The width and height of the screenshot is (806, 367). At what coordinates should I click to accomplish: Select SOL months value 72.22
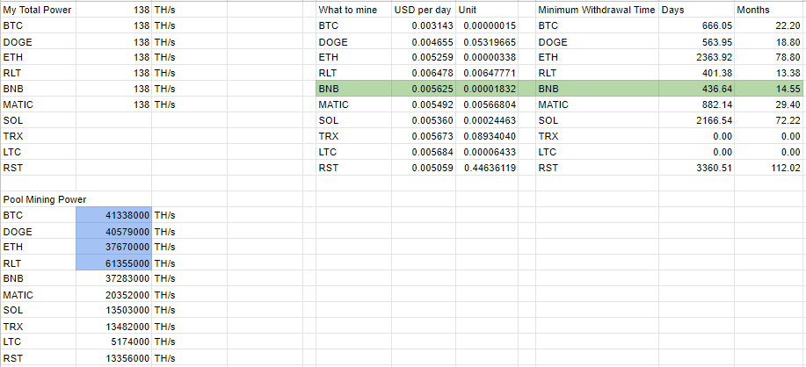point(770,120)
